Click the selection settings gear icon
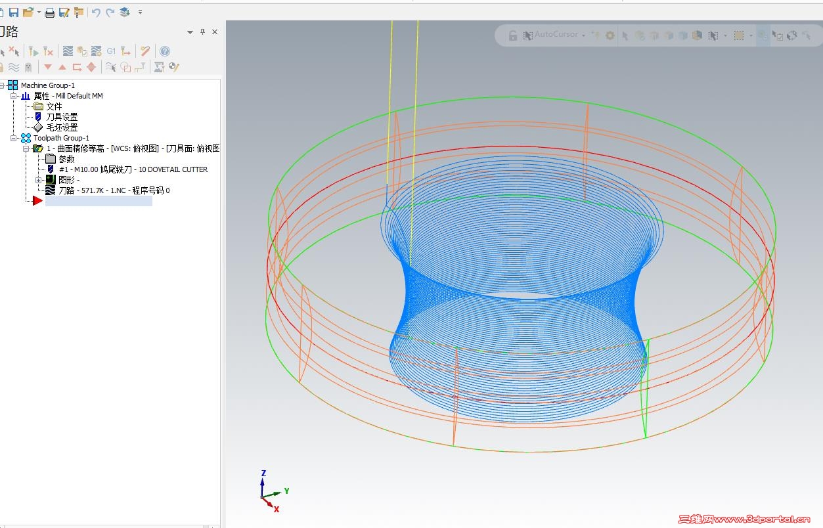This screenshot has width=823, height=528. coord(610,35)
